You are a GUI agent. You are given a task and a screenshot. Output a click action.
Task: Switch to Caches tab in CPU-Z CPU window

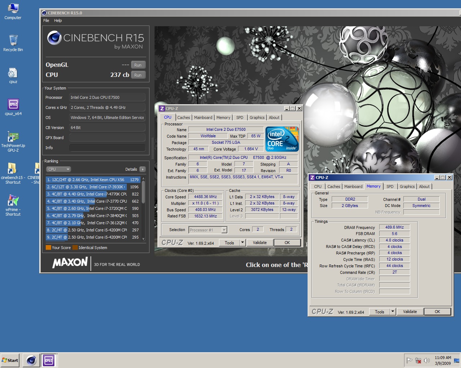click(x=183, y=118)
